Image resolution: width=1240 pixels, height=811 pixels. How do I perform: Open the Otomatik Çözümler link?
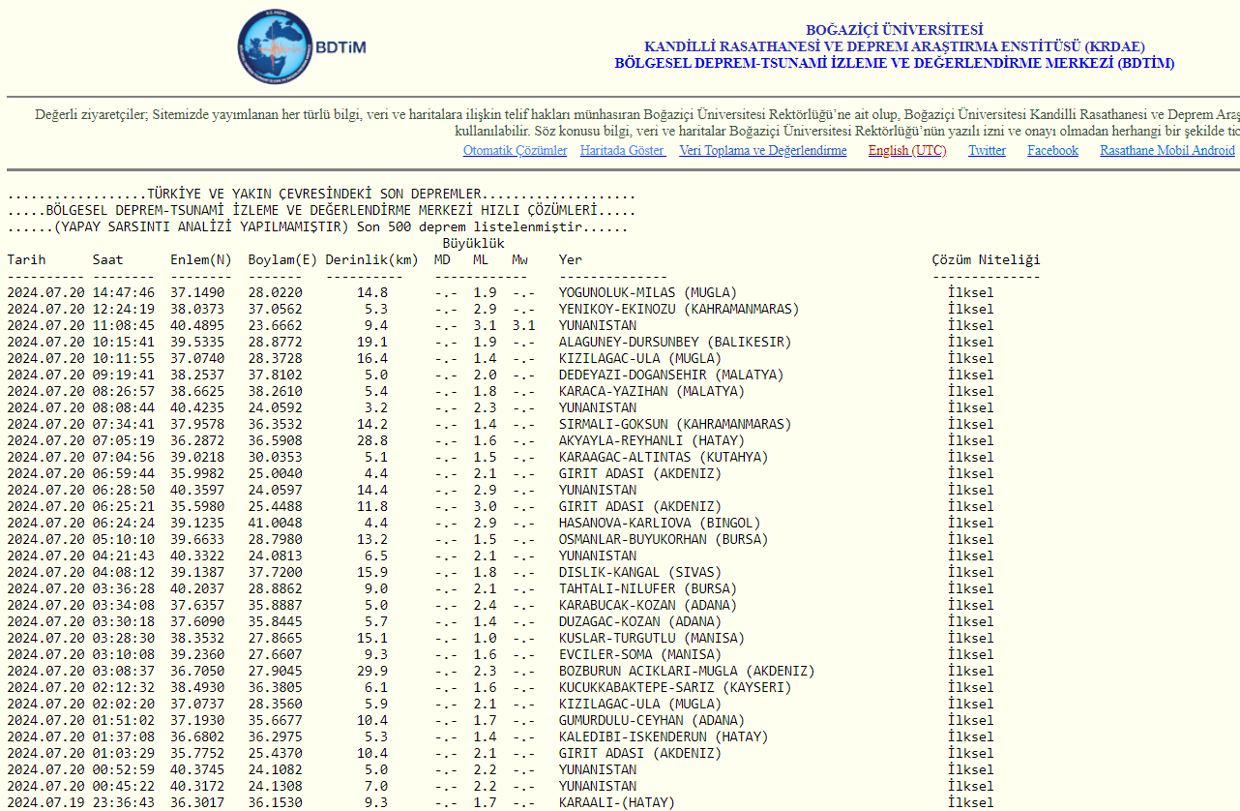coord(516,151)
